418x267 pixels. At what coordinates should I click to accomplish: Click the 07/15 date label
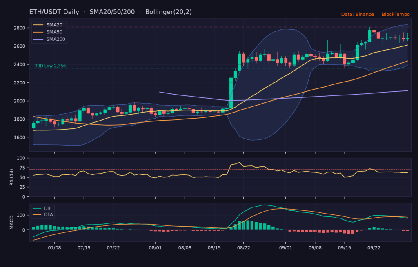coord(84,248)
